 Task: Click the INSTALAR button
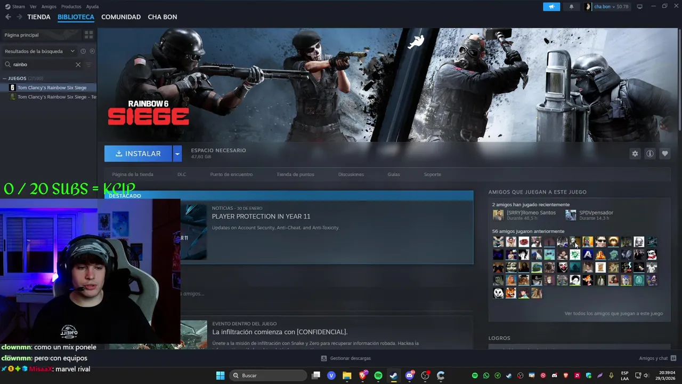138,154
